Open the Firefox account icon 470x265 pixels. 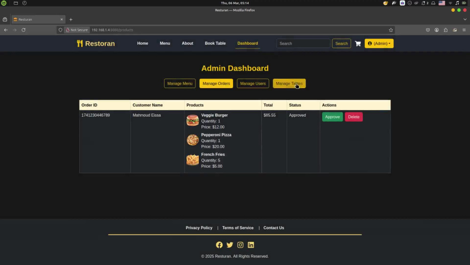click(437, 30)
